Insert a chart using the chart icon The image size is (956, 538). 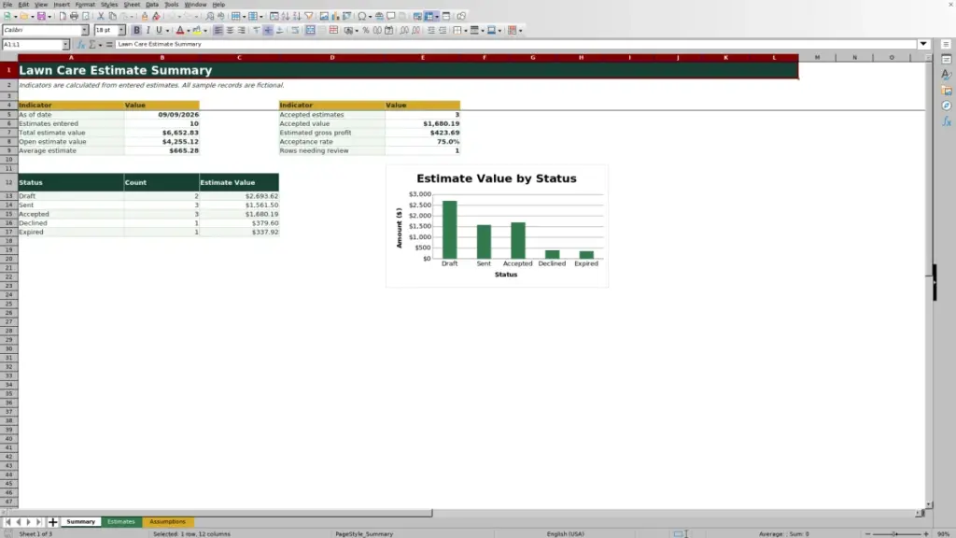pyautogui.click(x=335, y=16)
